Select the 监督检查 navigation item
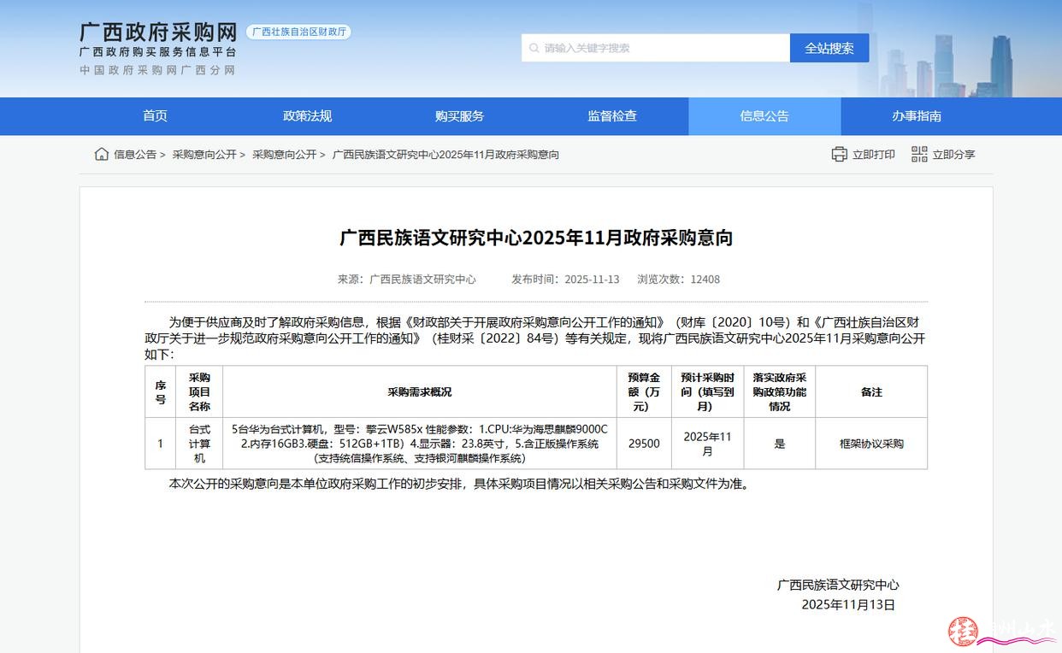Image resolution: width=1062 pixels, height=653 pixels. pyautogui.click(x=611, y=116)
